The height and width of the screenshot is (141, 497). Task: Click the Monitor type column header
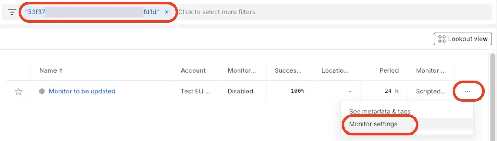pyautogui.click(x=431, y=70)
